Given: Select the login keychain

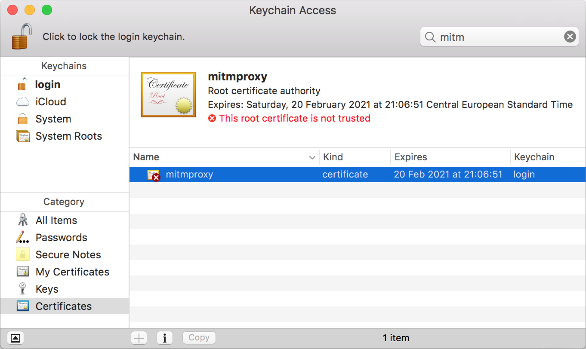Looking at the screenshot, I should [x=47, y=85].
